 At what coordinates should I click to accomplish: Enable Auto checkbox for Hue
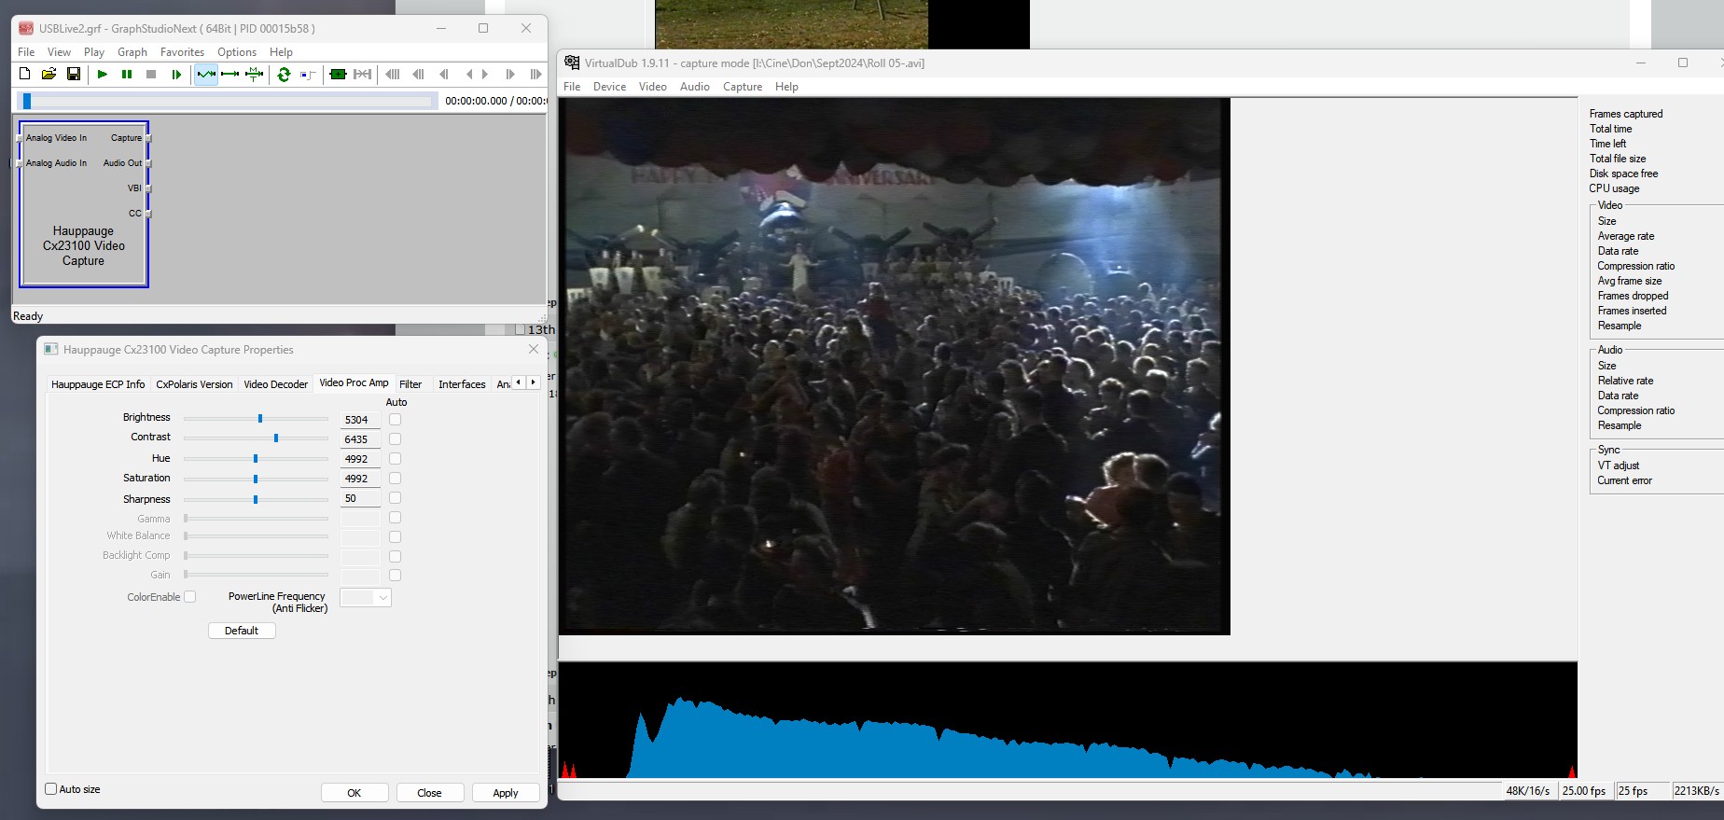click(x=395, y=459)
